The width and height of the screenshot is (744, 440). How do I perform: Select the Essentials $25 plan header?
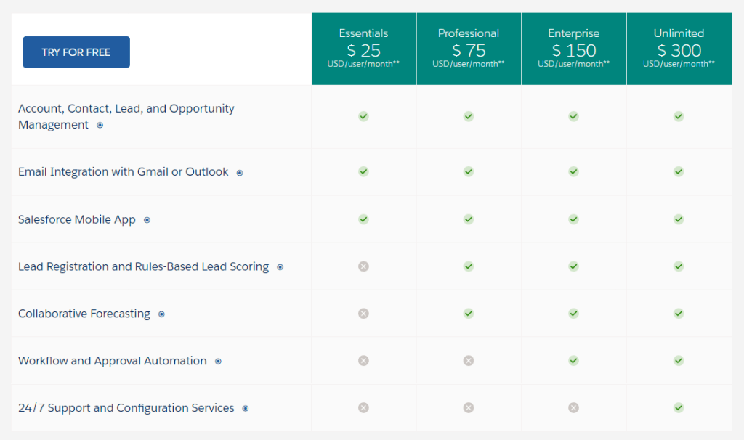point(363,49)
